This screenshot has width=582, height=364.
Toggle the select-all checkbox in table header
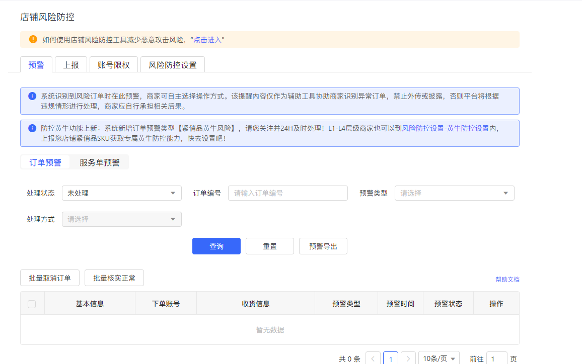(x=32, y=304)
